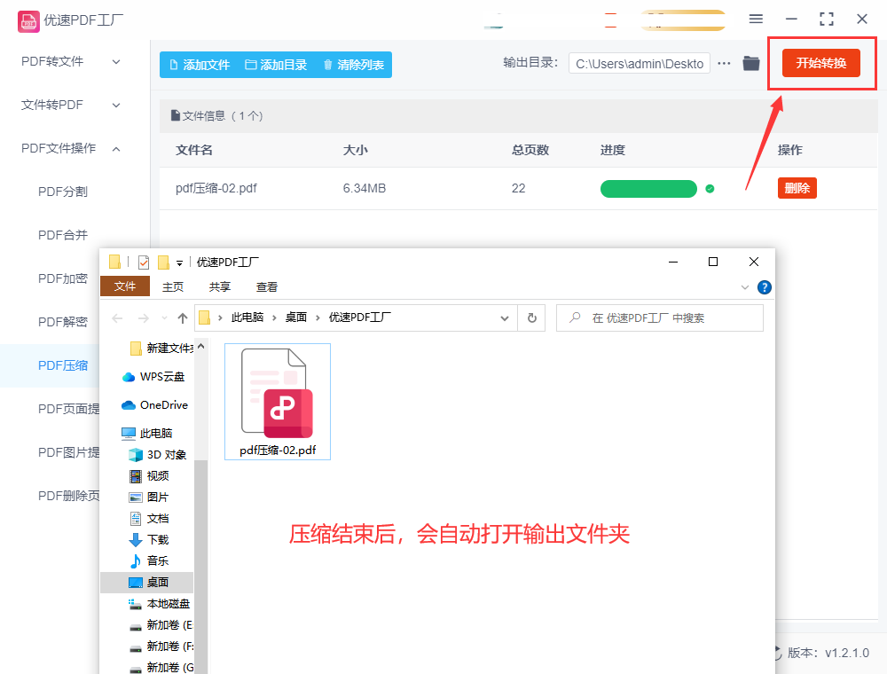This screenshot has height=674, width=887.
Task: Click the 优速PDF工厂 app logo icon
Action: 28,21
